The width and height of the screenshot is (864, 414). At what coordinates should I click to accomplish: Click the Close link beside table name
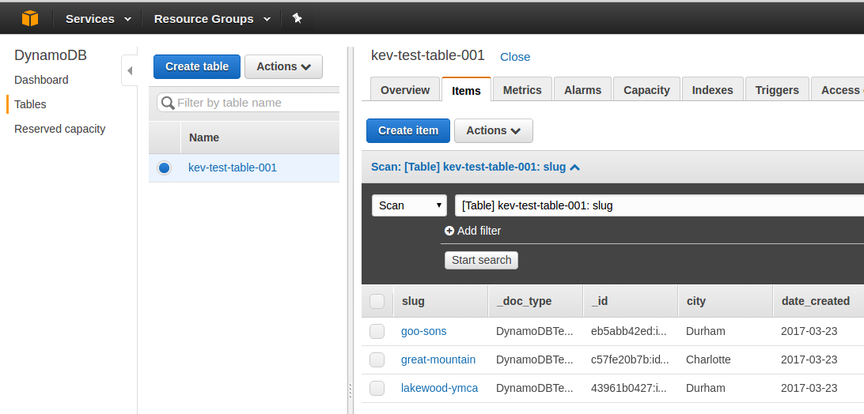(x=514, y=57)
